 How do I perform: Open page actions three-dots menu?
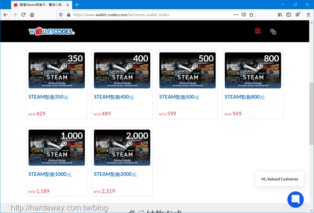236,15
